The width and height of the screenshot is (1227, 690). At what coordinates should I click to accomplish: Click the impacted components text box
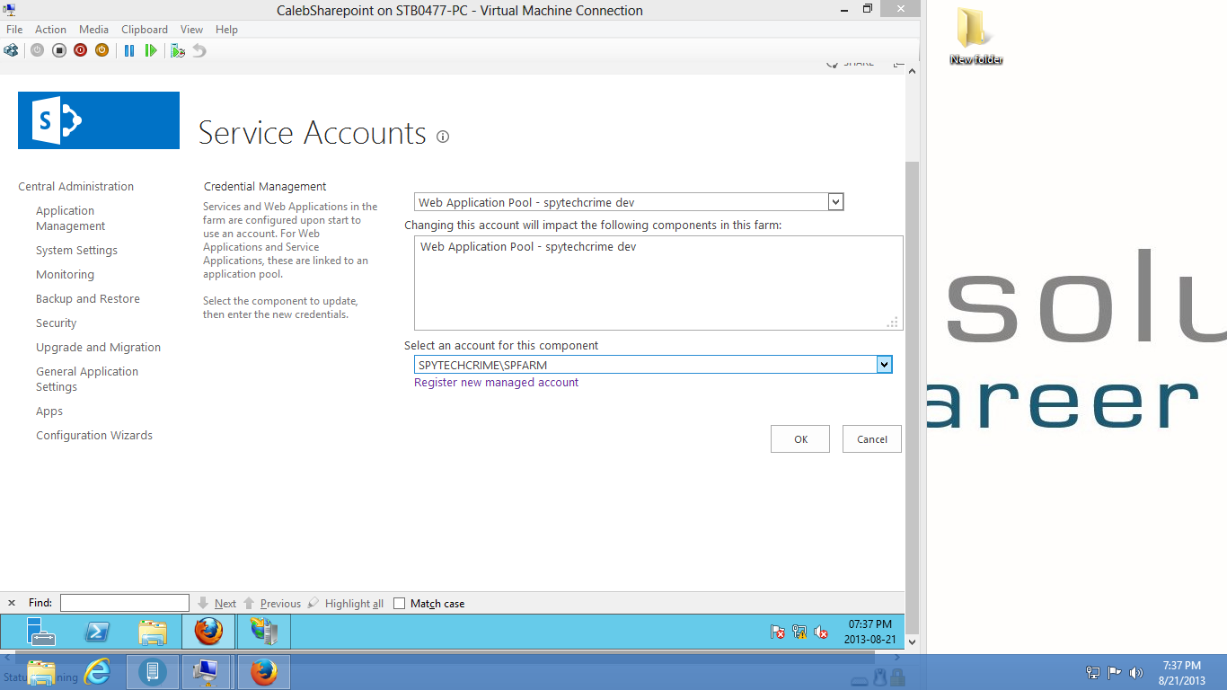(x=658, y=283)
